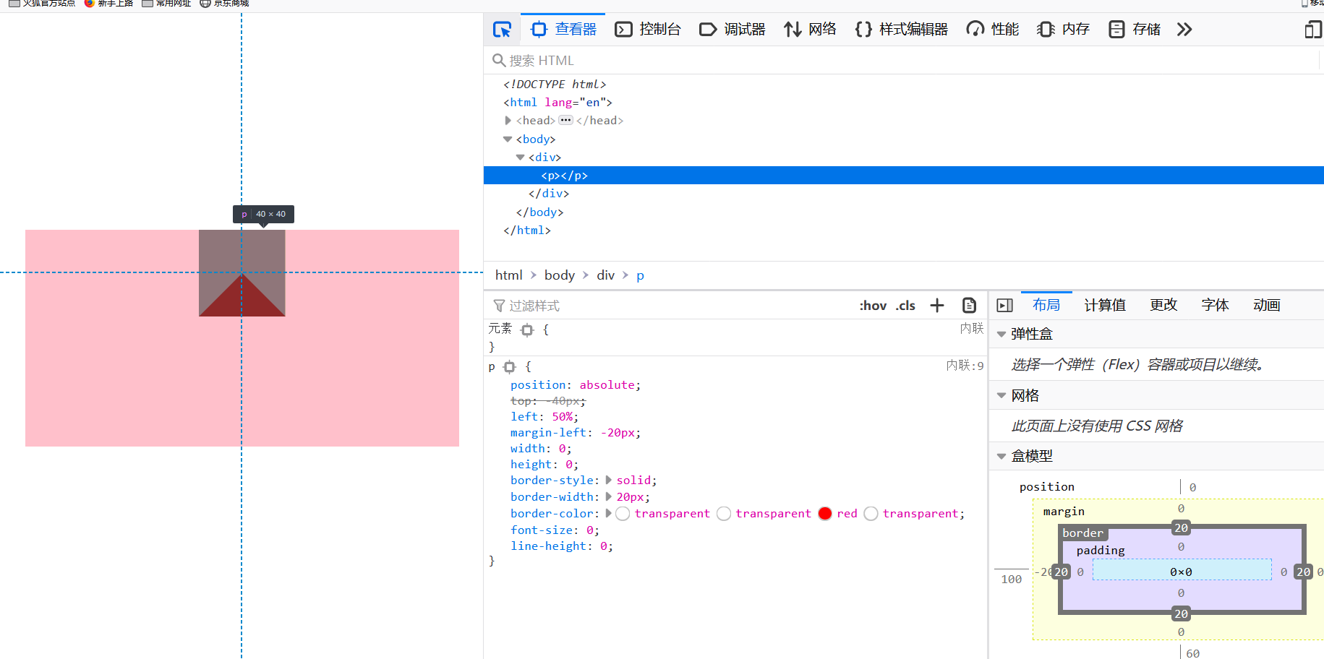Edit the box model position value 0
The image size is (1324, 659).
coord(1192,488)
